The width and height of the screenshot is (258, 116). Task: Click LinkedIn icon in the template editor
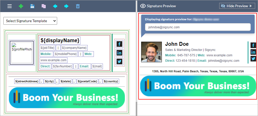[x=119, y=53]
